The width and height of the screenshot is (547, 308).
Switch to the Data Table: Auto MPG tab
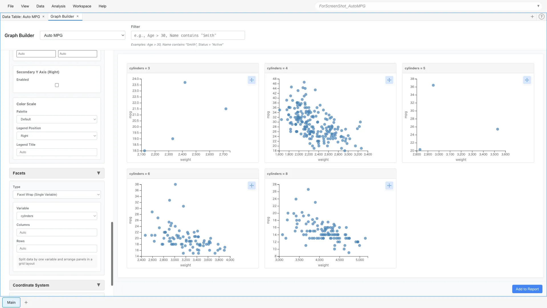[x=21, y=17]
